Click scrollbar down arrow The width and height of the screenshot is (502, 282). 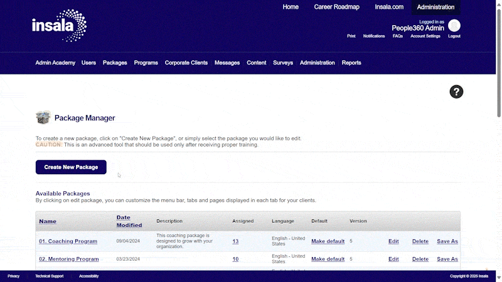[x=499, y=278]
